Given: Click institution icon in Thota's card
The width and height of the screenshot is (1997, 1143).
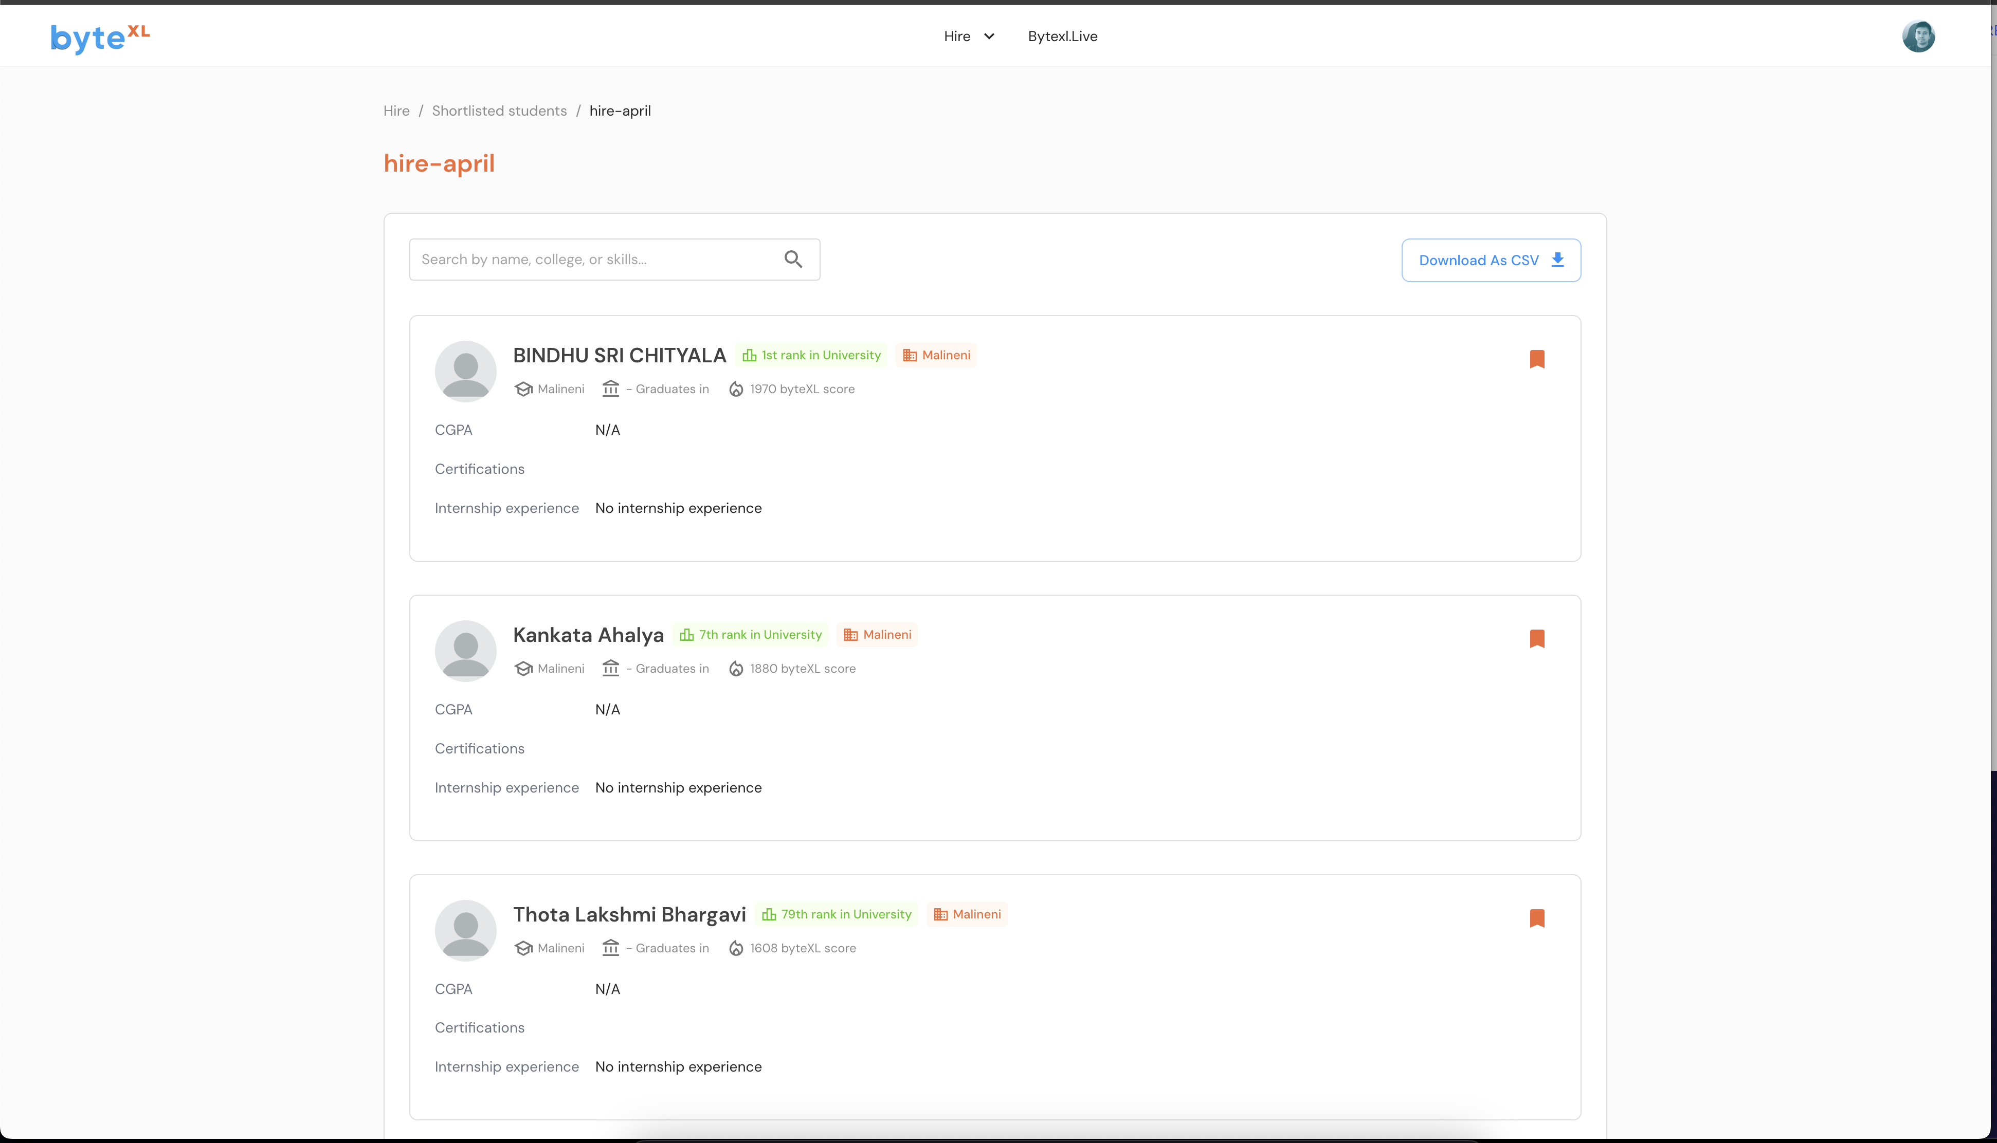Looking at the screenshot, I should click(611, 948).
